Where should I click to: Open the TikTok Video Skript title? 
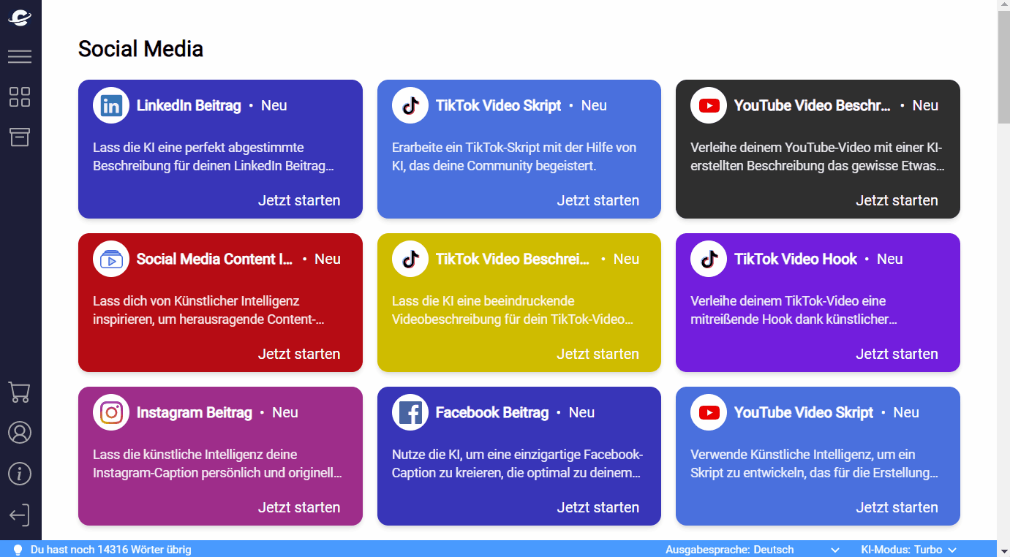click(x=498, y=105)
